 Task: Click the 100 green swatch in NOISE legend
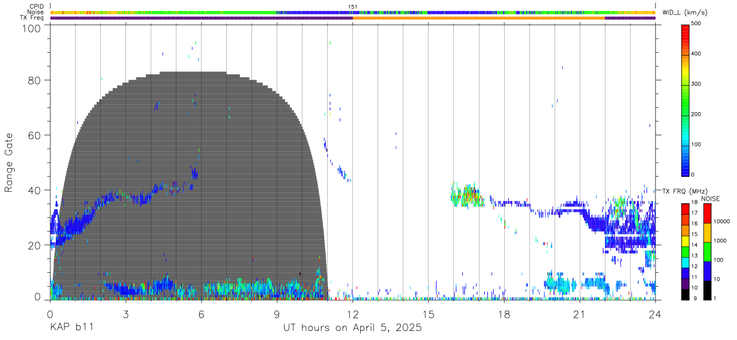pyautogui.click(x=708, y=252)
